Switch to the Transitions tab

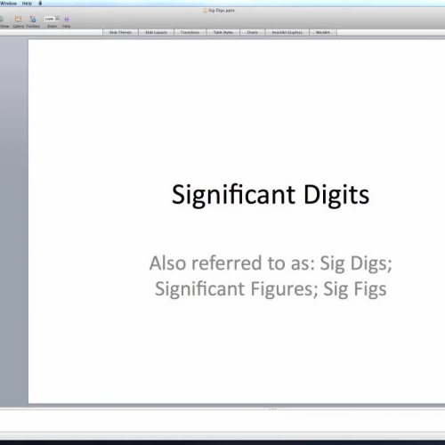(x=190, y=32)
